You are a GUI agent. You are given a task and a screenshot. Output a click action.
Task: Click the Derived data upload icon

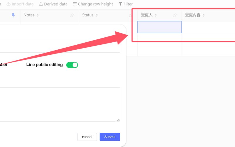(41, 4)
